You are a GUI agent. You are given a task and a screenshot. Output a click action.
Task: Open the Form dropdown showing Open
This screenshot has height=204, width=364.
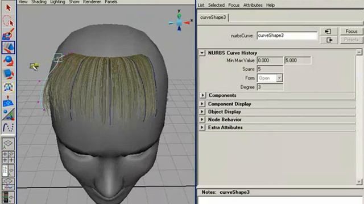[270, 78]
